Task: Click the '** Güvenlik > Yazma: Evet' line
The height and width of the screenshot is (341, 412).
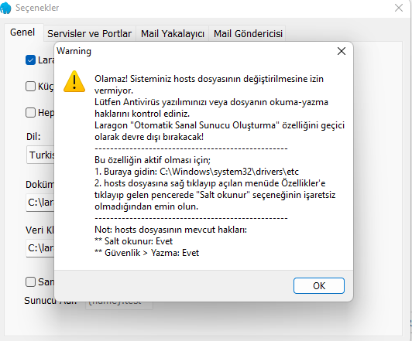Action: tap(147, 253)
